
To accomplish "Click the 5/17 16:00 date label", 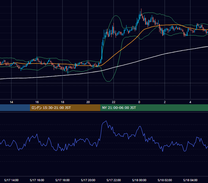I will [37, 180].
